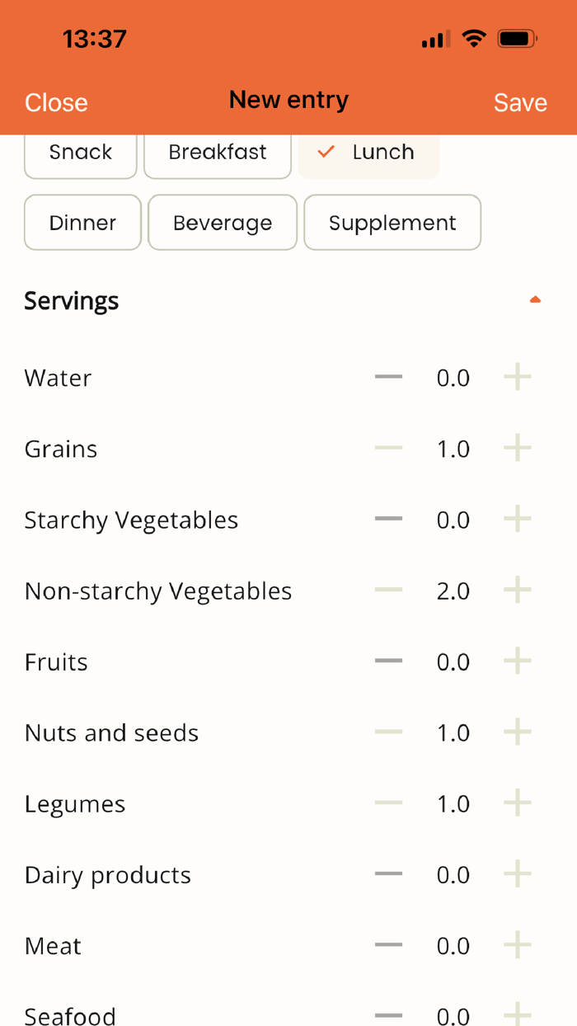Increase Fruits servings with the plus icon

coord(518,661)
